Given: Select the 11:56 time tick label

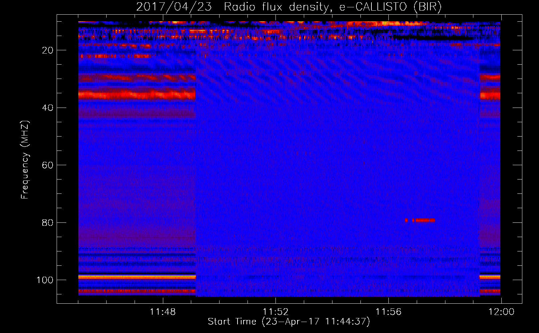Looking at the screenshot, I should pos(388,312).
